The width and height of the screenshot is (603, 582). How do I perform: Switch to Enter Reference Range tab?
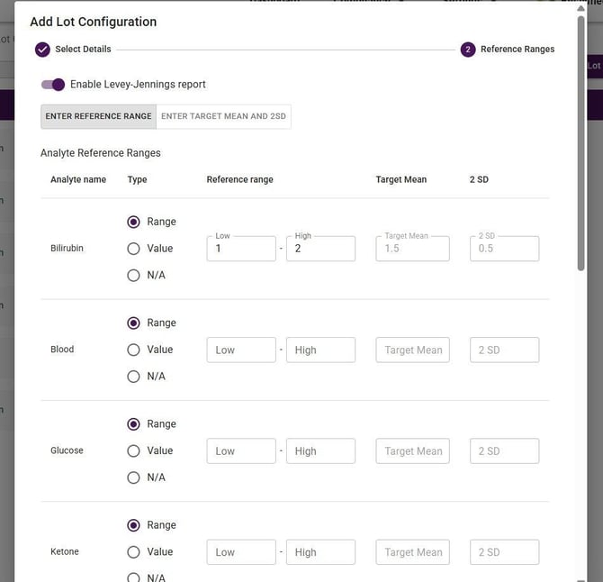coord(98,116)
